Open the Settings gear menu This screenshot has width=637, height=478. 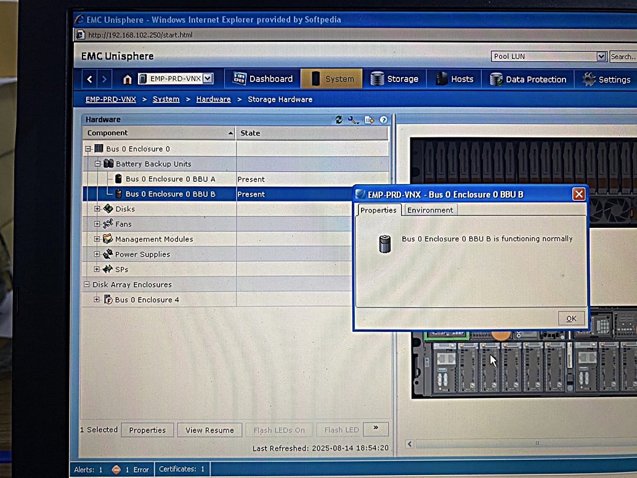606,79
